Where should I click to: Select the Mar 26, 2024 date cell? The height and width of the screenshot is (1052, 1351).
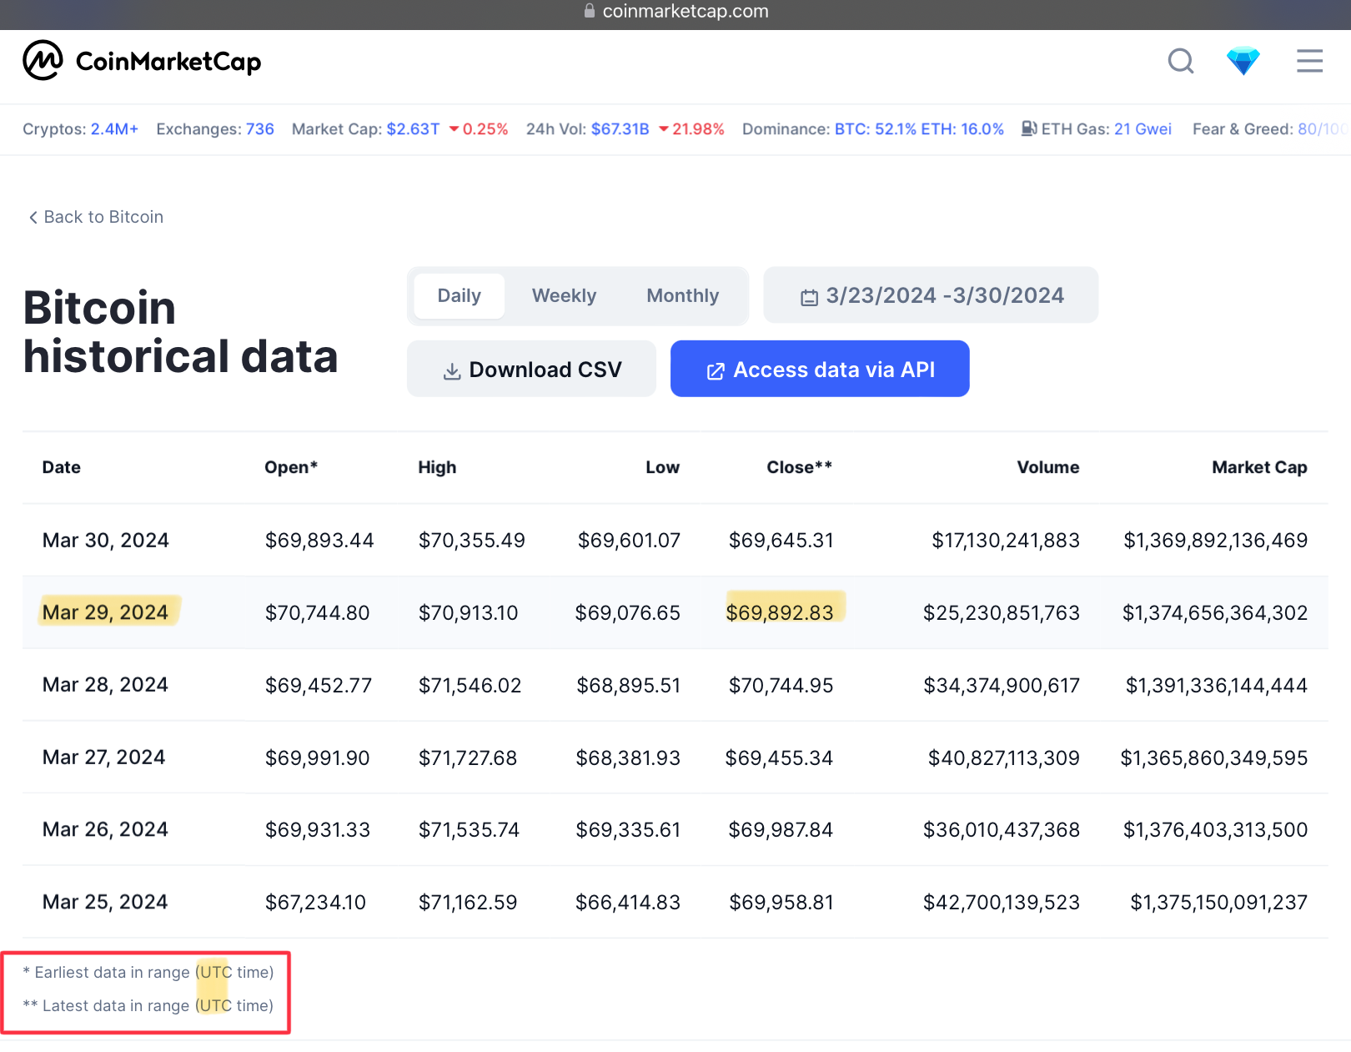[106, 830]
